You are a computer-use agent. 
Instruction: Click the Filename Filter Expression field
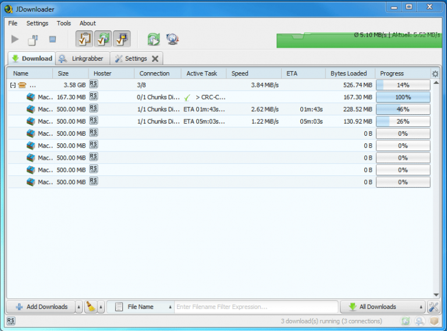click(x=256, y=307)
